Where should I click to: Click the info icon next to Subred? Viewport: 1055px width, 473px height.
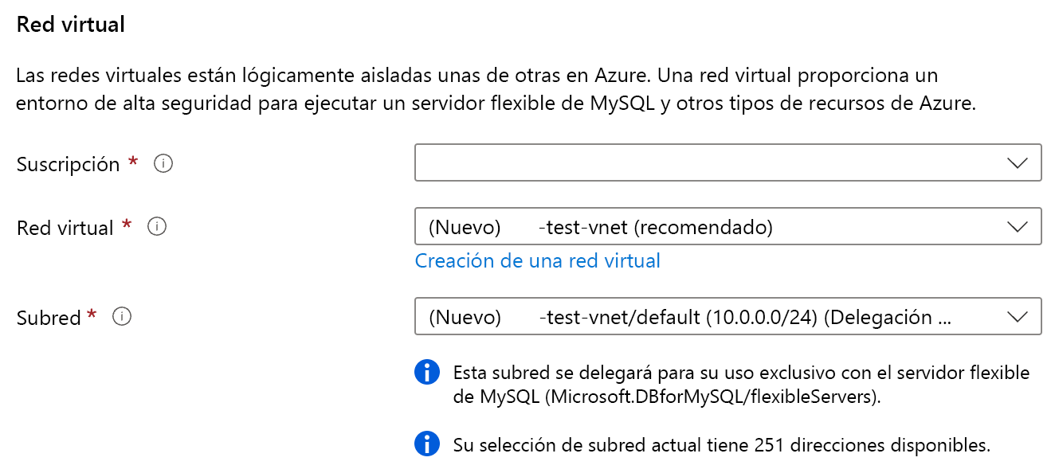point(122,317)
